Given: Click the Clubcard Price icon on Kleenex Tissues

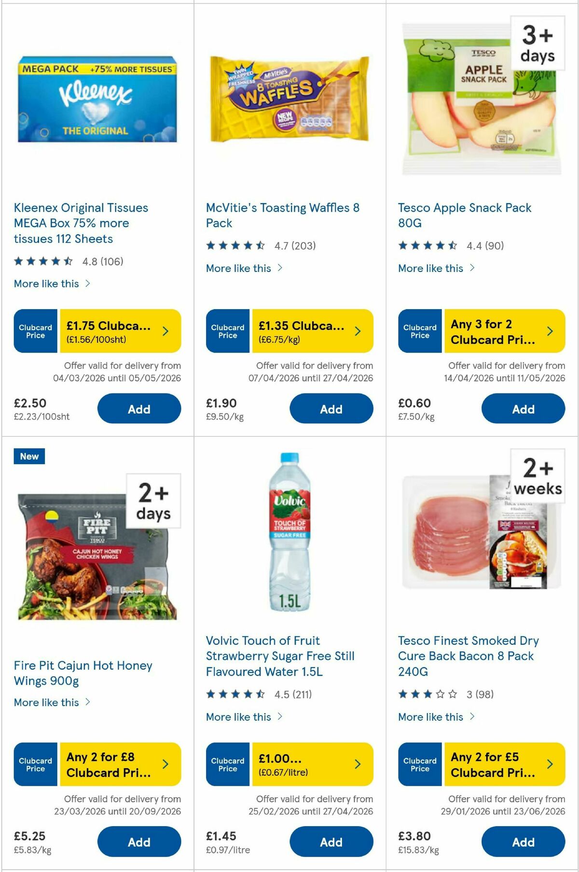Looking at the screenshot, I should coord(35,331).
